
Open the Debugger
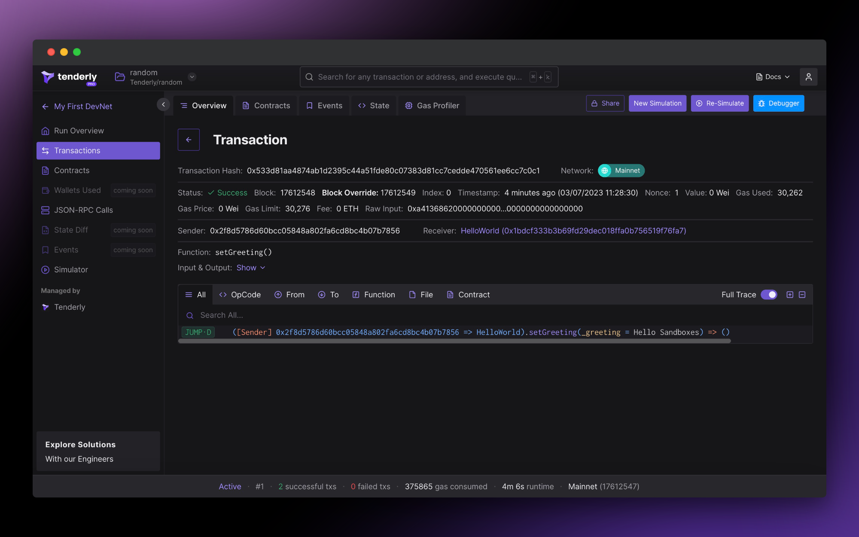pyautogui.click(x=778, y=104)
